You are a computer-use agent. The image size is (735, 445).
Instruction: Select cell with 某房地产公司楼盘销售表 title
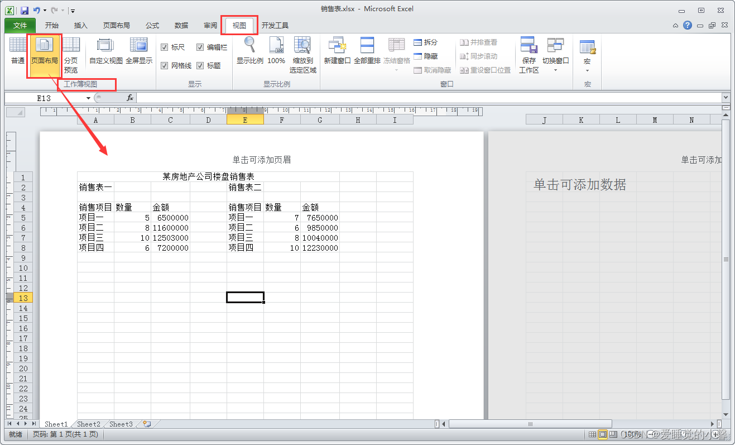(x=208, y=177)
